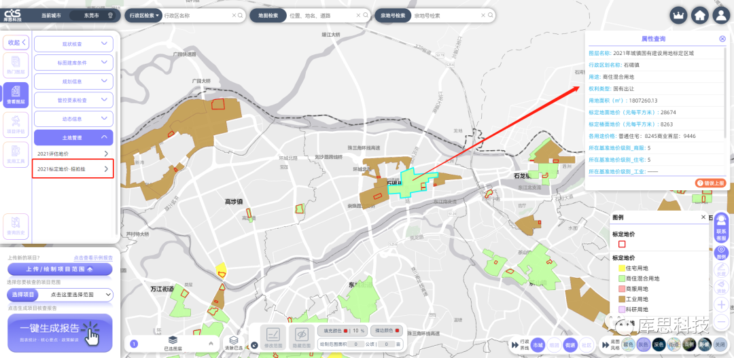Switch basemap to 灰色 gray style
Image resolution: width=734 pixels, height=358 pixels.
pos(644,344)
